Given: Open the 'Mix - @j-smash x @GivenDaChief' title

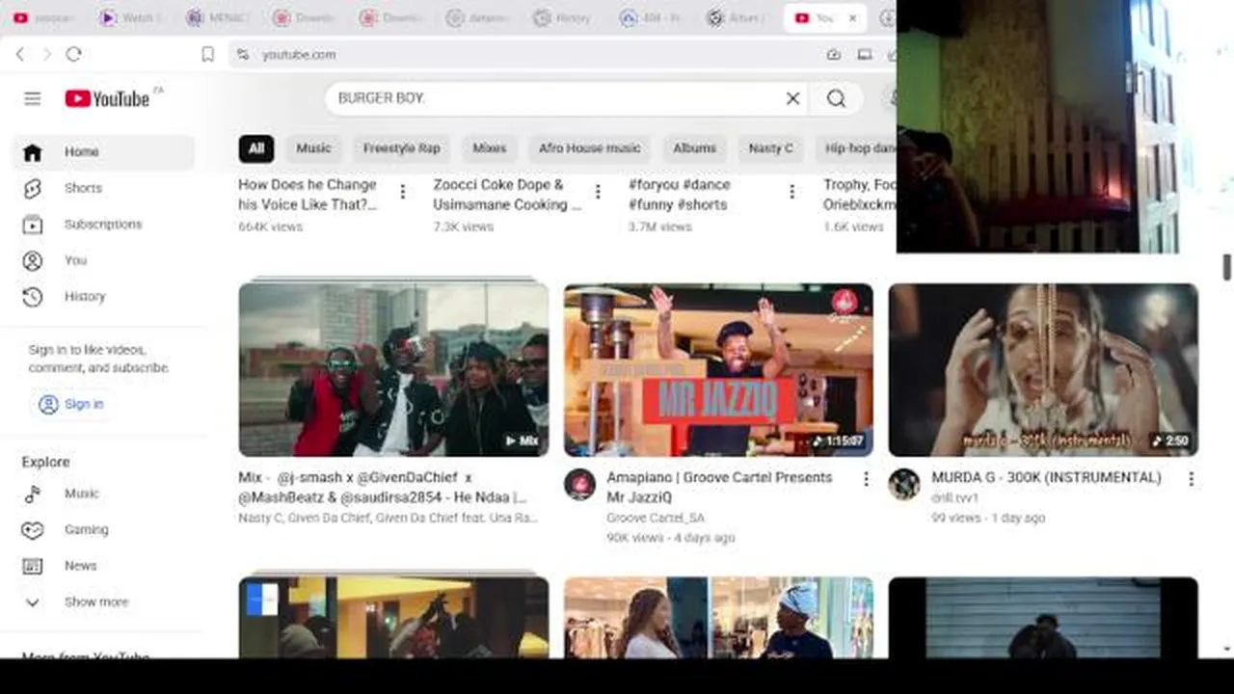Looking at the screenshot, I should pyautogui.click(x=383, y=488).
